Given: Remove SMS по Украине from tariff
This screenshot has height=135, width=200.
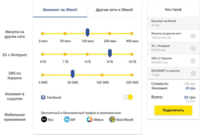Looking at the screenshot, I should [x=193, y=61].
